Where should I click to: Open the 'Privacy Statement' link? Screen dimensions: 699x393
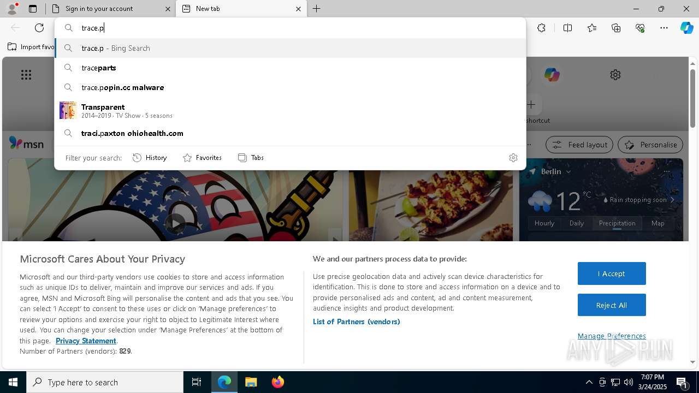click(x=86, y=341)
